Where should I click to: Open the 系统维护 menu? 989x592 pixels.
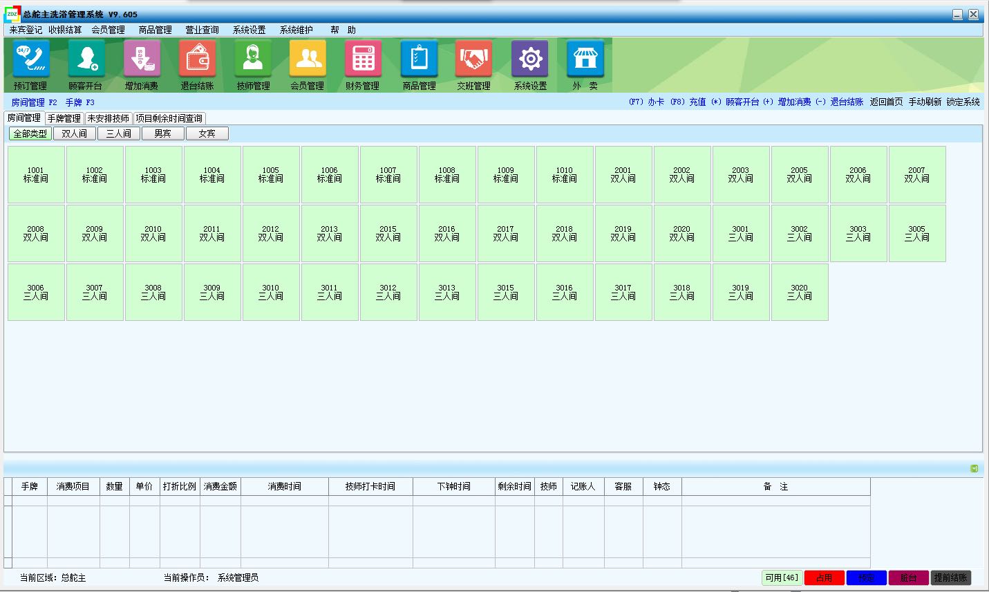(x=296, y=30)
